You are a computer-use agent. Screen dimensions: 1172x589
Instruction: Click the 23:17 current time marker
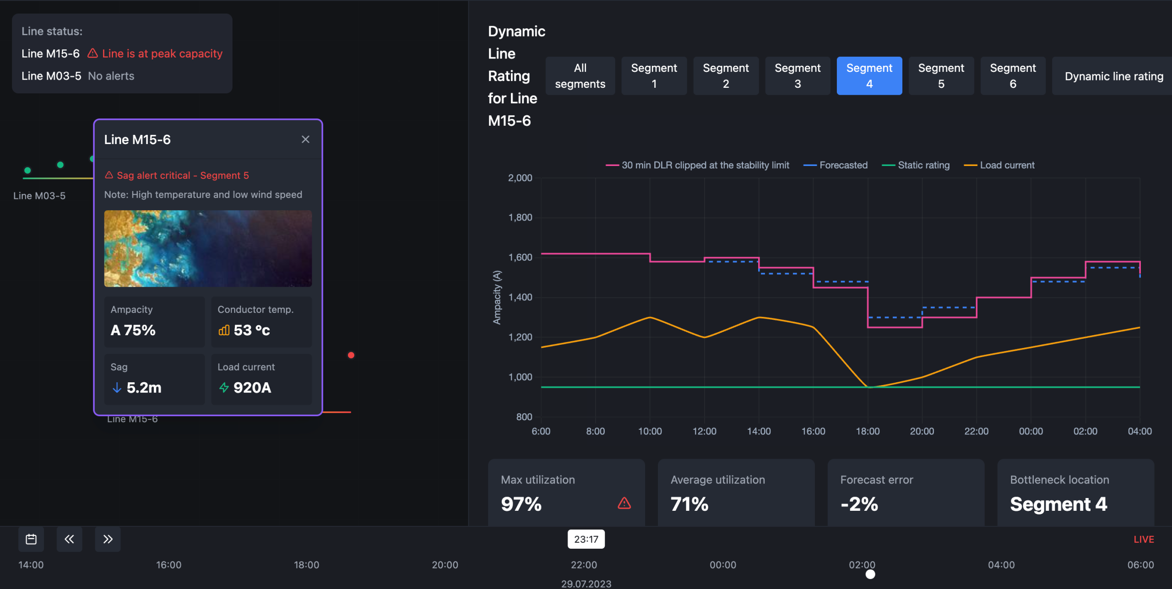pos(586,539)
